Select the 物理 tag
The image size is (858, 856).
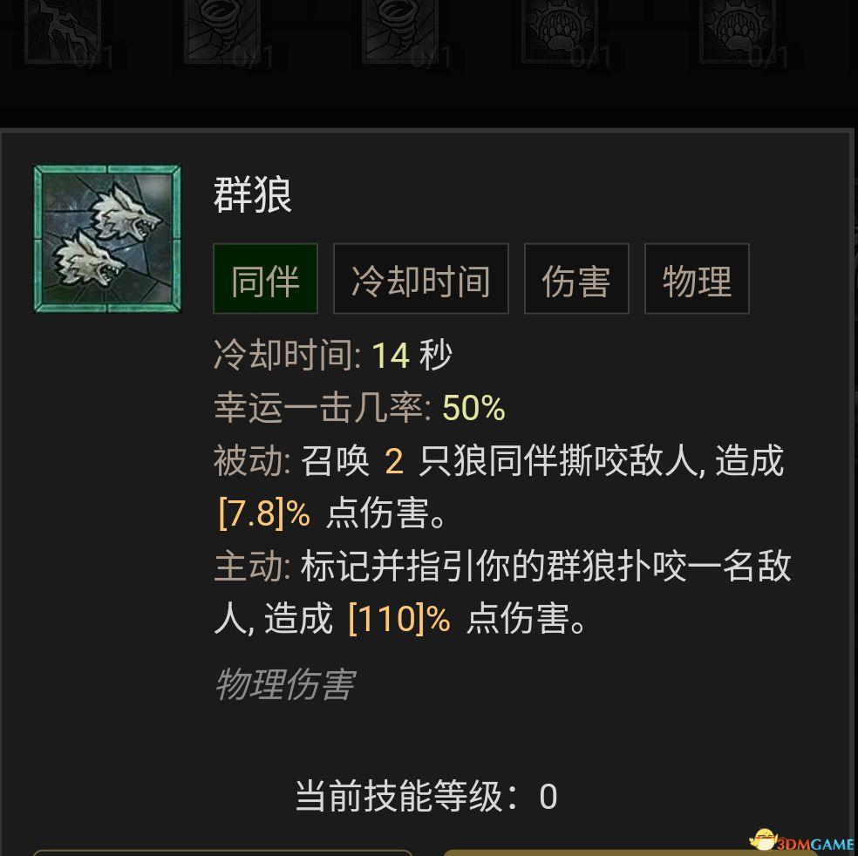pos(697,279)
